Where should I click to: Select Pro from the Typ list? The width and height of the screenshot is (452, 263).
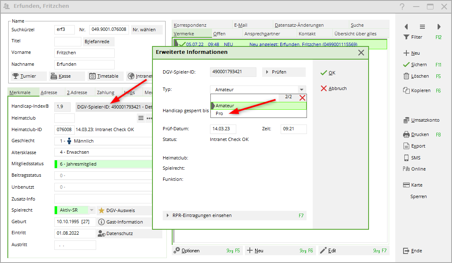click(x=219, y=113)
